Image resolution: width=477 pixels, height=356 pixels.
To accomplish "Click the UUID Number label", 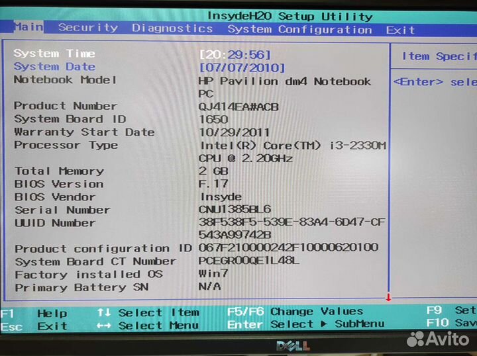I will [x=55, y=223].
